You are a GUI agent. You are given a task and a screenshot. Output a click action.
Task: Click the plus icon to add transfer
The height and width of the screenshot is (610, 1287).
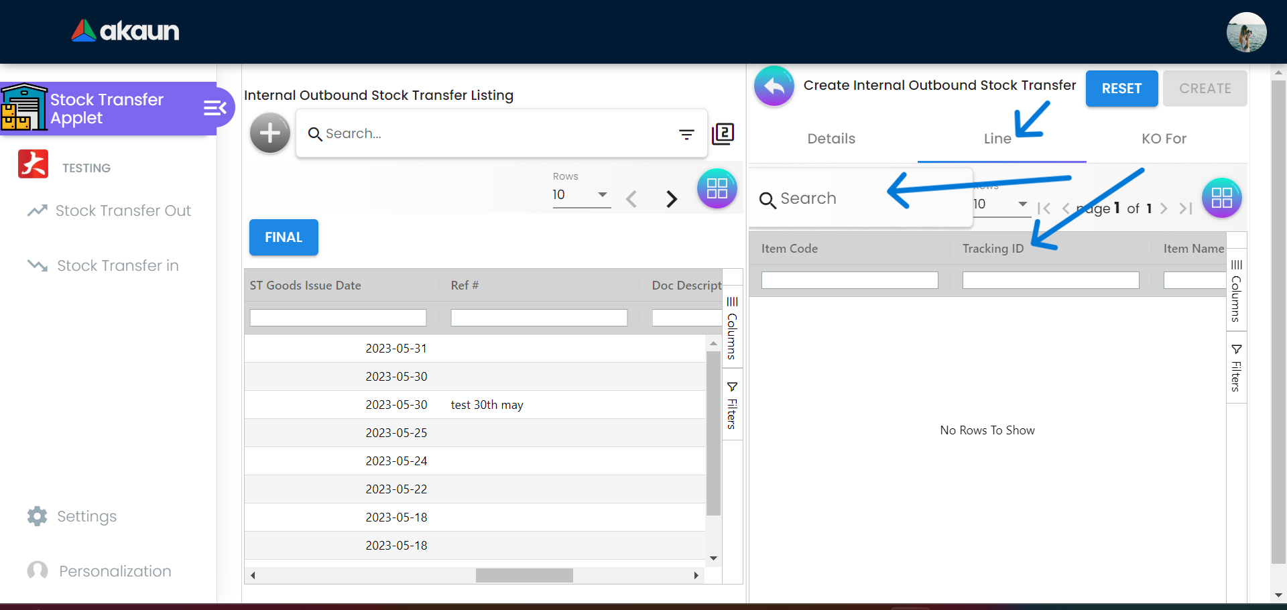(x=269, y=133)
